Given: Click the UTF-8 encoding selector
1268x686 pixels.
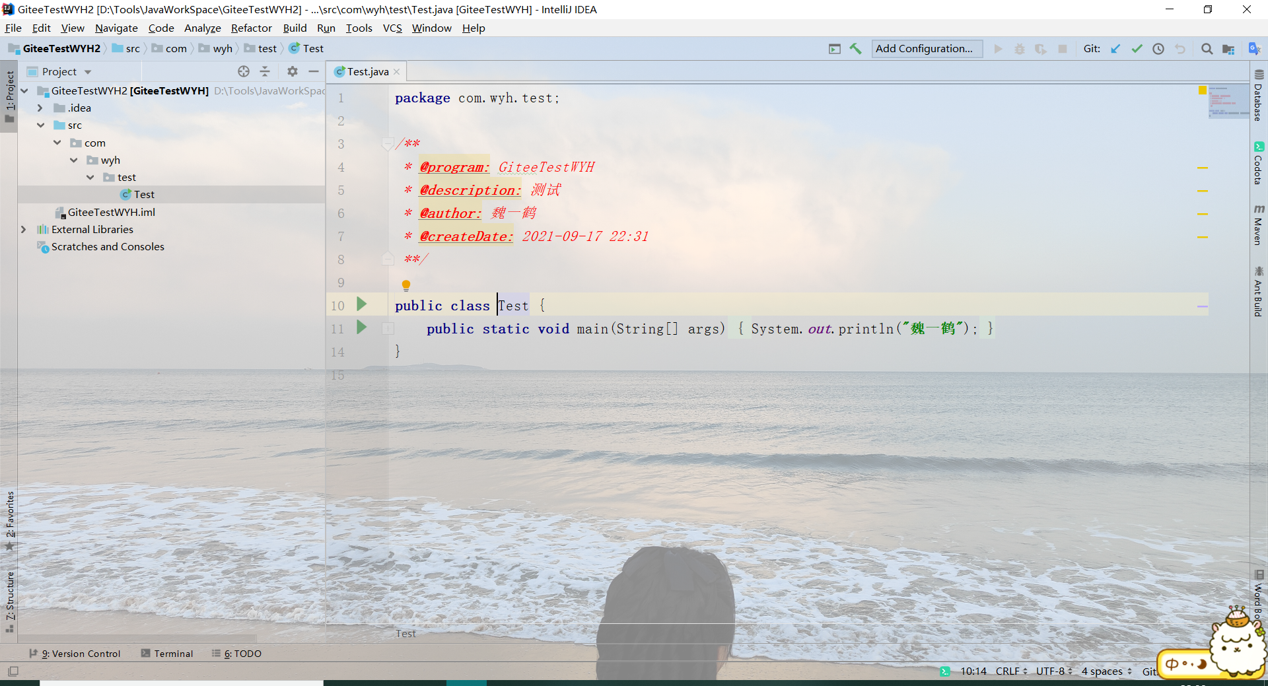Looking at the screenshot, I should (x=1054, y=671).
